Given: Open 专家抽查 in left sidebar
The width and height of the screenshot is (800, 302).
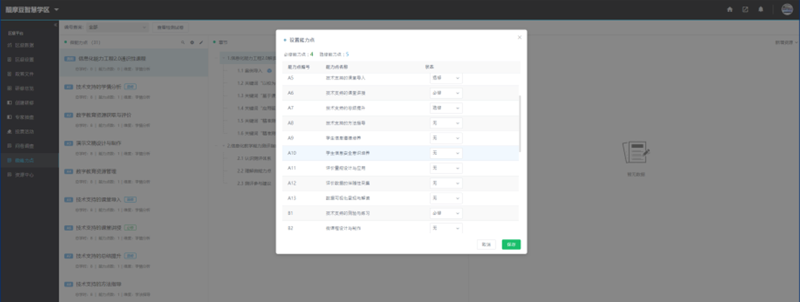Looking at the screenshot, I should click(24, 116).
